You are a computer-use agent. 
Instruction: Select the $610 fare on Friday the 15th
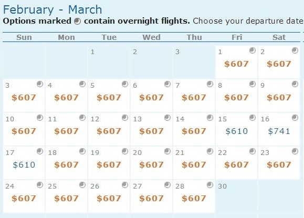tap(236, 131)
